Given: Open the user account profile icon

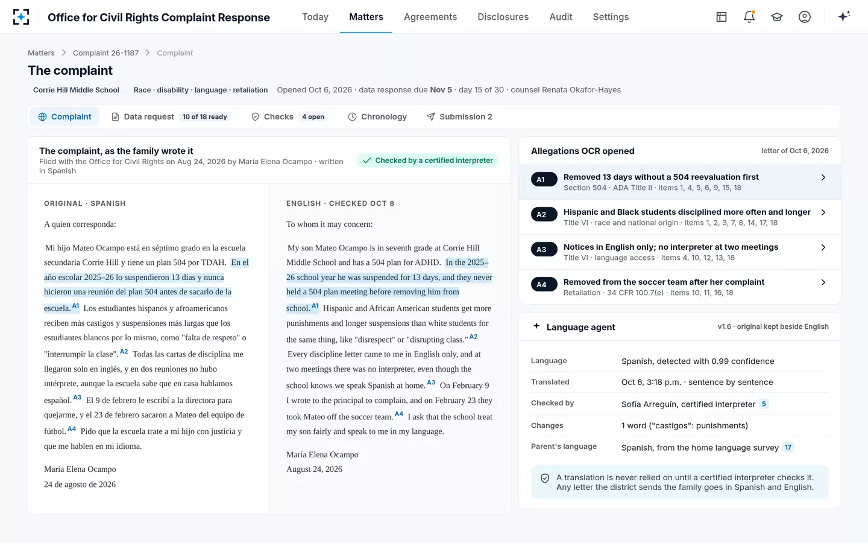Looking at the screenshot, I should [x=805, y=17].
